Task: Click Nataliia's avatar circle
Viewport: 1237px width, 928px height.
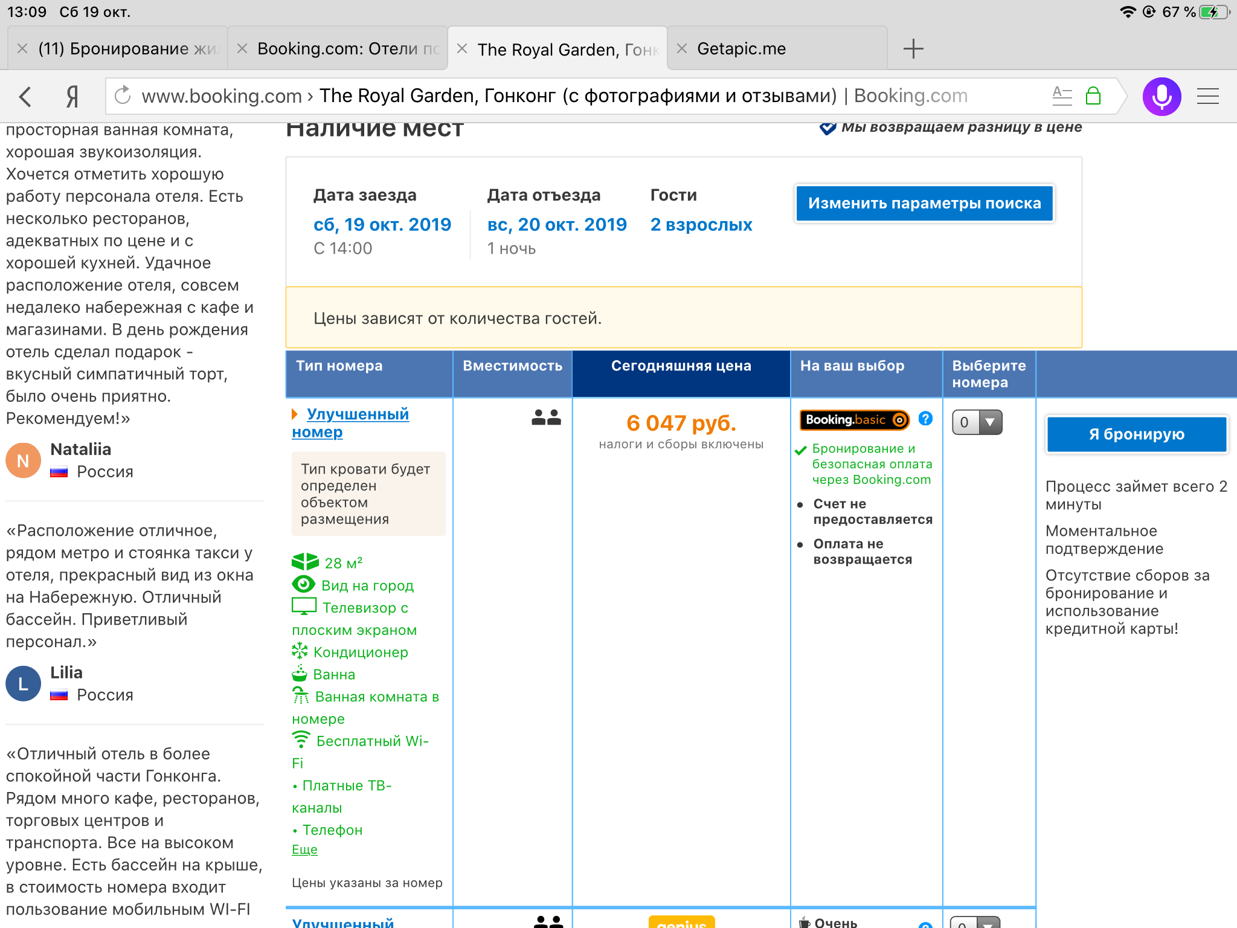Action: (23, 460)
